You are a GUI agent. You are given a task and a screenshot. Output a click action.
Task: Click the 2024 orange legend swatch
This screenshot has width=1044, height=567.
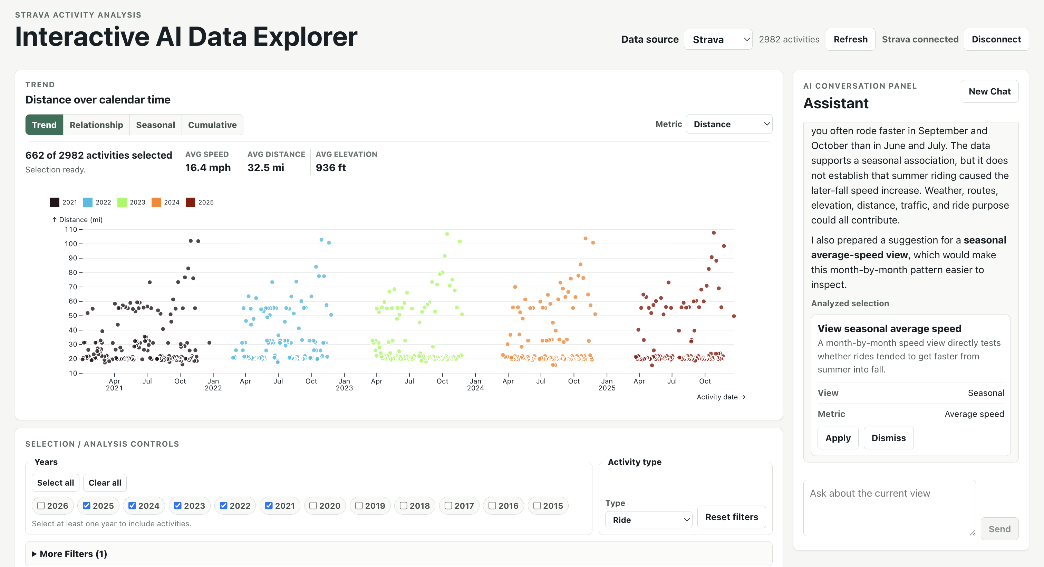[156, 202]
